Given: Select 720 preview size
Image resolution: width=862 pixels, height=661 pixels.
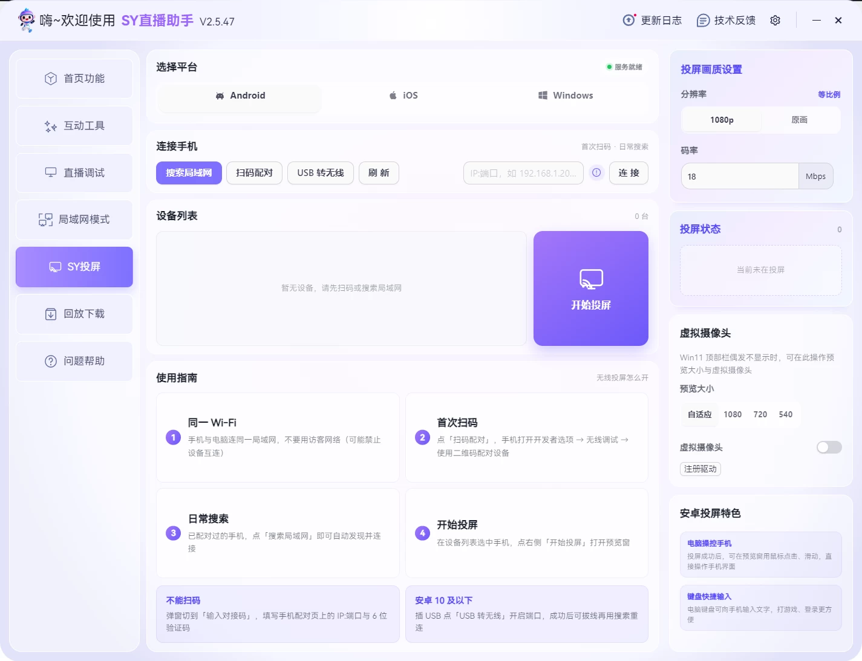Looking at the screenshot, I should [760, 415].
